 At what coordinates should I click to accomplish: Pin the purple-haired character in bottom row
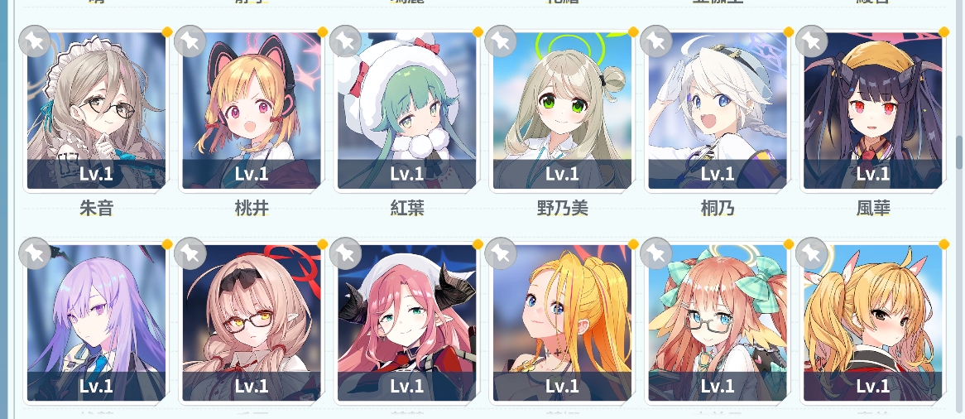point(35,253)
